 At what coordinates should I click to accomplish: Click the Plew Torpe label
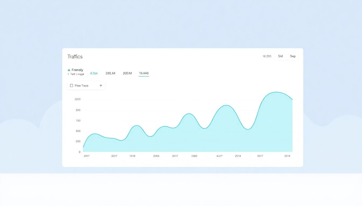(81, 86)
